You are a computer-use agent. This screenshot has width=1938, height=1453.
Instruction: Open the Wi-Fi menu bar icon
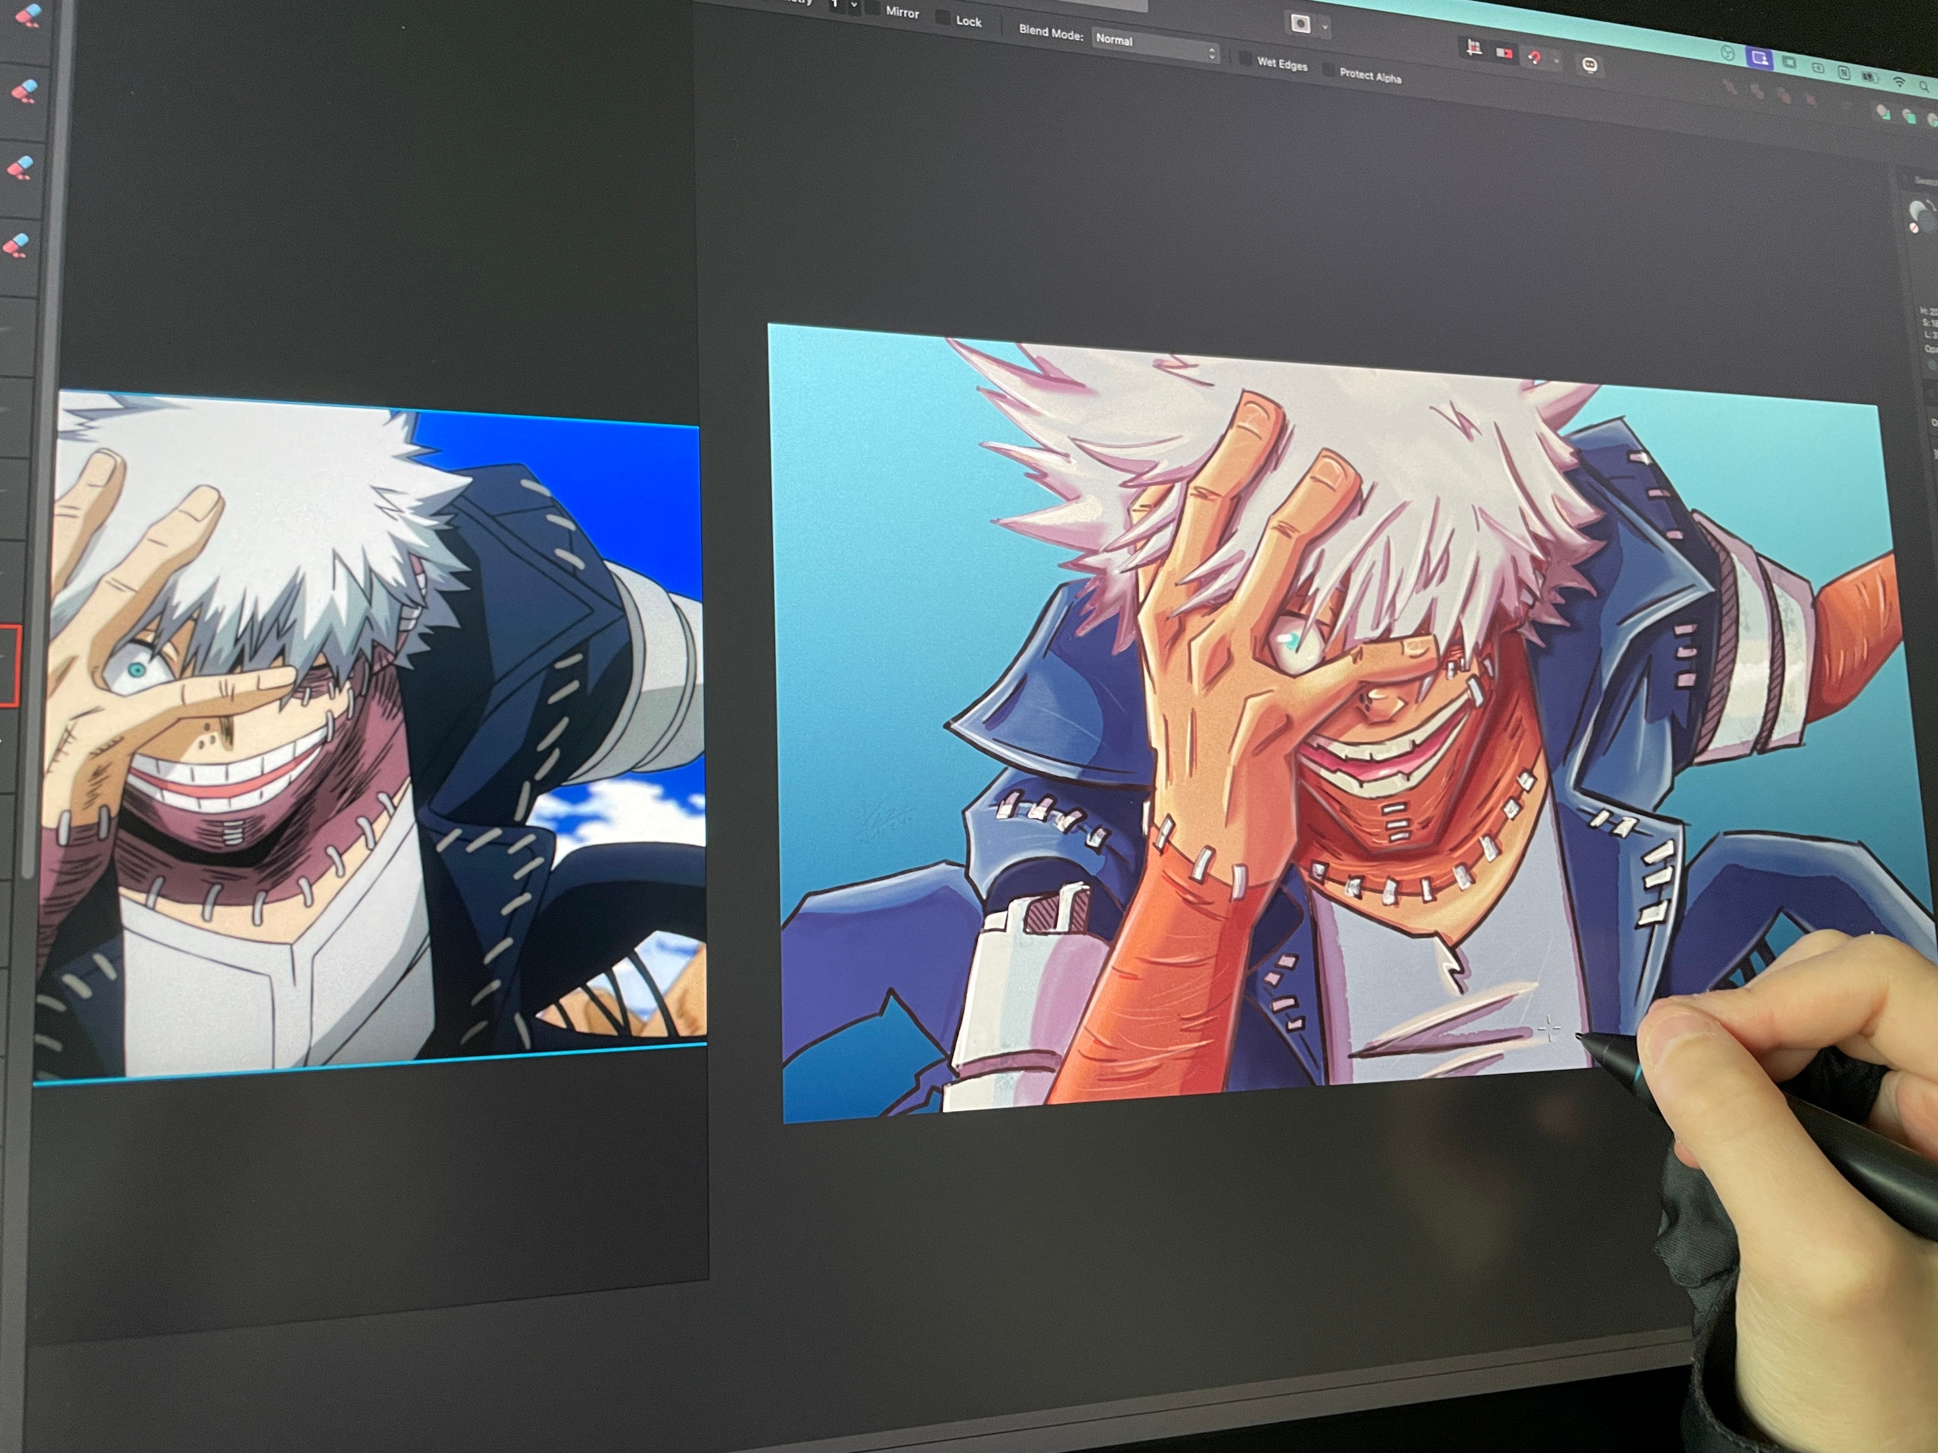click(1899, 82)
